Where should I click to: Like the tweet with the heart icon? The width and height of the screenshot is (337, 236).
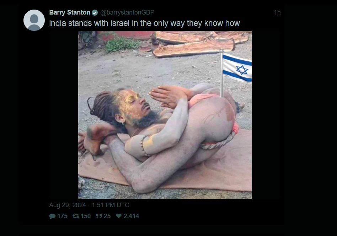(119, 216)
